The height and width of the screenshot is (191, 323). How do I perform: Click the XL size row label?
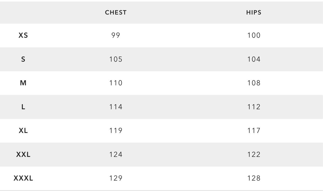point(23,131)
